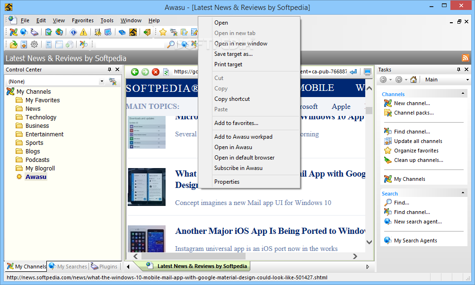
Task: Click the orange RSS feed icon
Action: point(466,58)
